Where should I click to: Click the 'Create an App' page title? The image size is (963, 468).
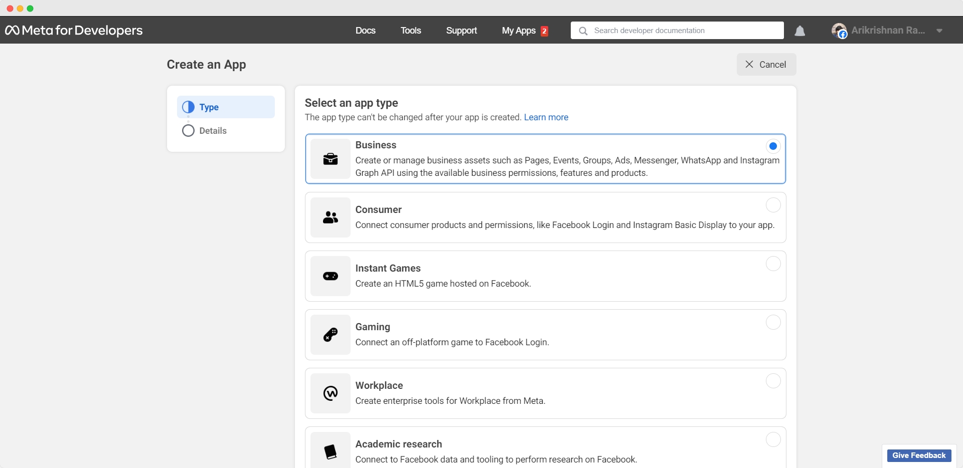click(207, 65)
